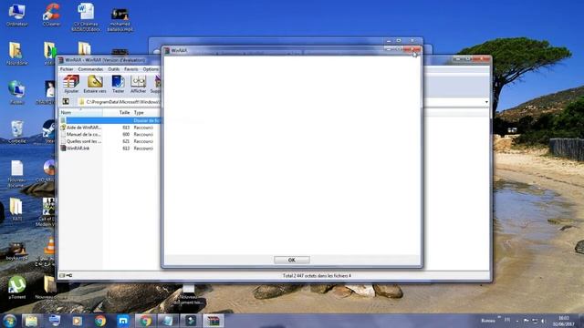Image resolution: width=584 pixels, height=328 pixels.
Task: Click the drive icon in WinRAR status bar
Action: [62, 275]
